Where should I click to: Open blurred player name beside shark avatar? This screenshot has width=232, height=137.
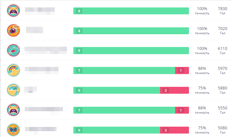(x=46, y=50)
